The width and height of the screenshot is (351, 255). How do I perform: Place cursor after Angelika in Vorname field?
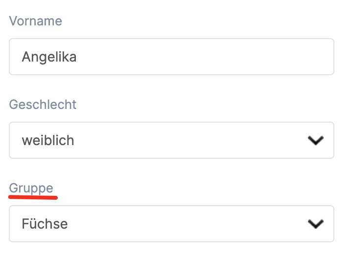point(78,57)
